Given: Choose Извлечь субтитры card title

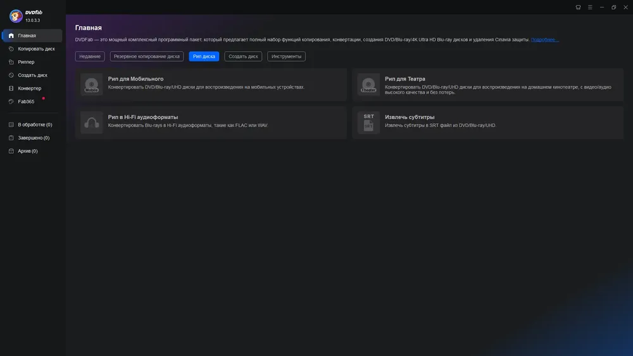Looking at the screenshot, I should [x=410, y=118].
